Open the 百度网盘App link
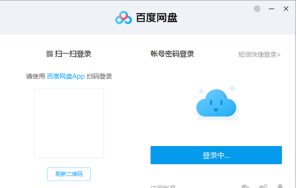 click(65, 76)
